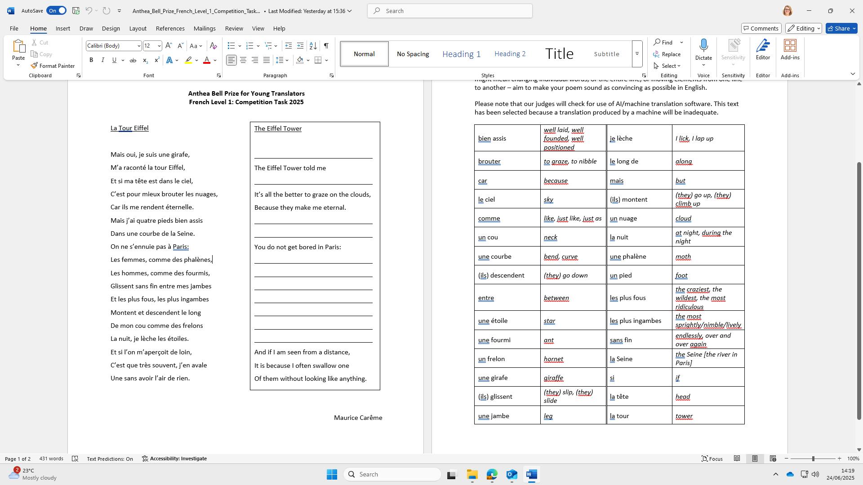Open the Review tab
The width and height of the screenshot is (863, 485).
[x=234, y=28]
